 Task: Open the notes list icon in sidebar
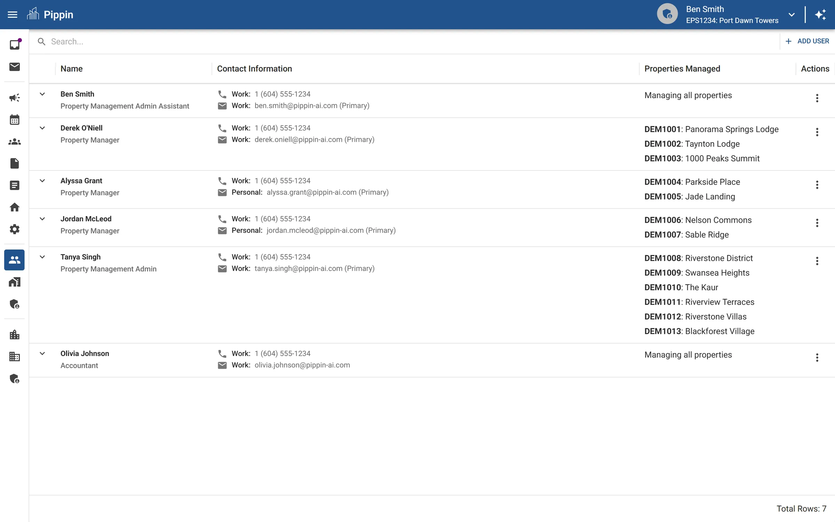click(14, 185)
